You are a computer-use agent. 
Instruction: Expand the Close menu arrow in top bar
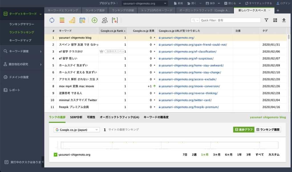(240, 3)
